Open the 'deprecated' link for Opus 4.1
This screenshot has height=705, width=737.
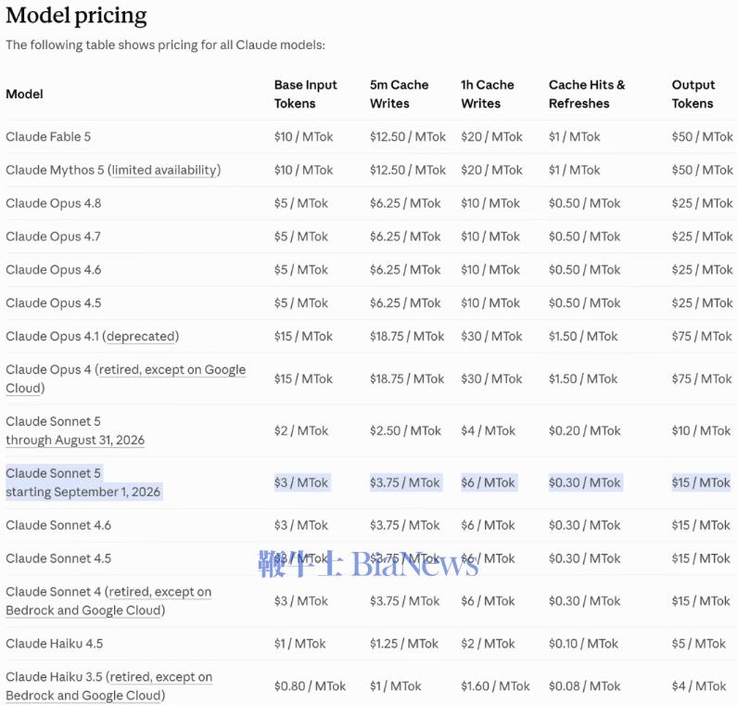141,337
